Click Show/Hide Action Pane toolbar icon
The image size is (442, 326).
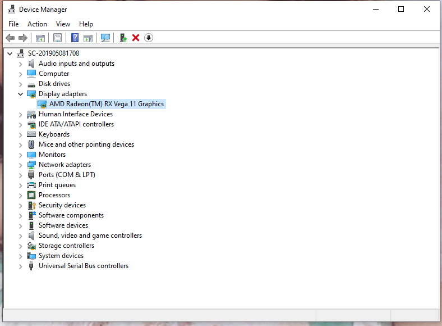coord(88,38)
